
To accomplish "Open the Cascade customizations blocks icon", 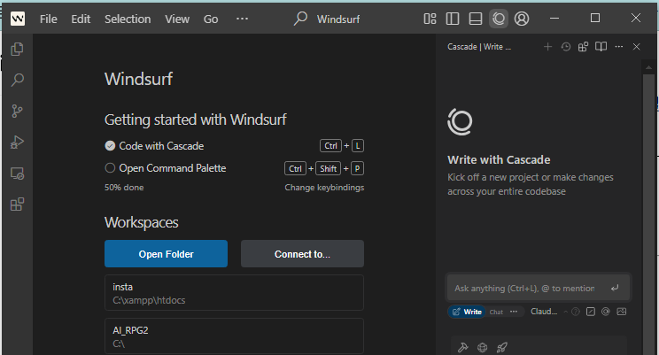I will pyautogui.click(x=583, y=47).
